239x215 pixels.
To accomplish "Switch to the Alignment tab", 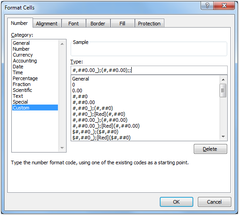I will (47, 24).
